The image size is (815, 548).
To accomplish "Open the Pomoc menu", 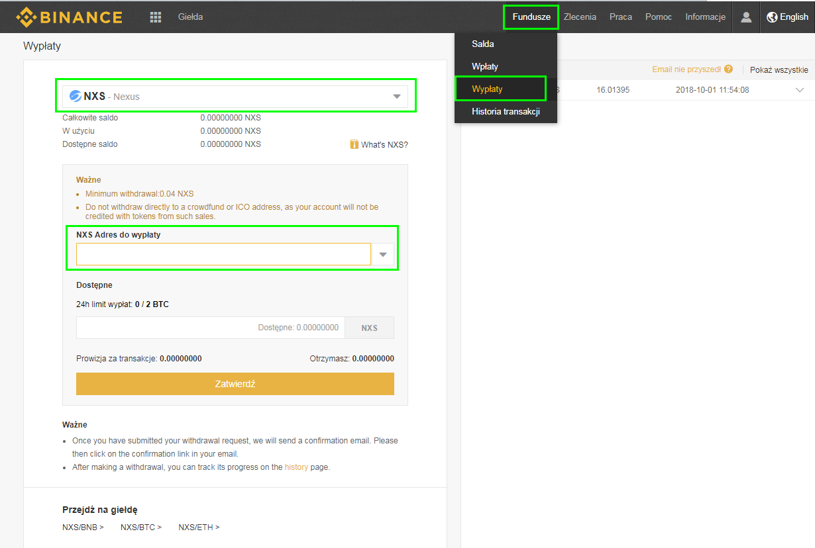I will pyautogui.click(x=659, y=17).
